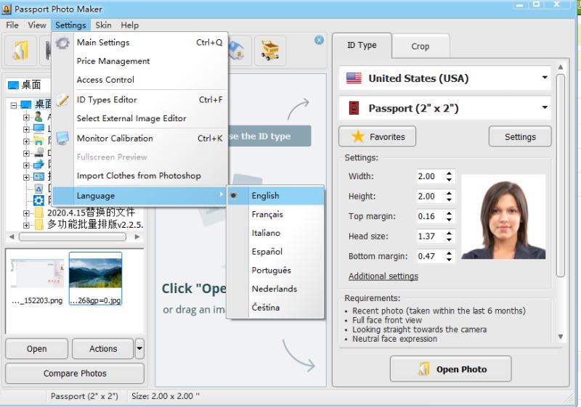Click the Favorites button
The height and width of the screenshot is (407, 581).
click(377, 136)
